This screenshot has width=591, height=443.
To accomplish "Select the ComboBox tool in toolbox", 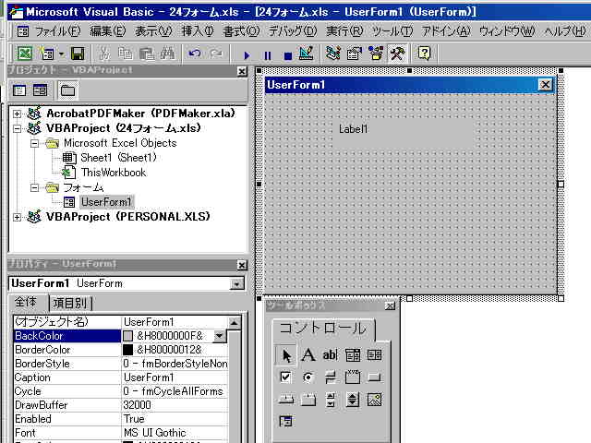I will 353,354.
